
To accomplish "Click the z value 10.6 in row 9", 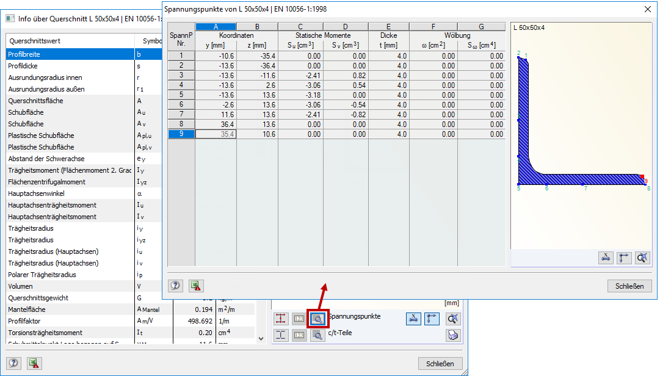I will 257,134.
